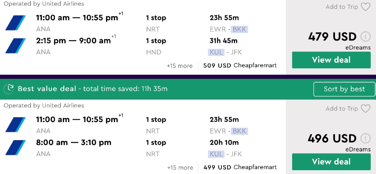The width and height of the screenshot is (376, 174).
Task: Select Add to Trip on the 496 USD deal
Action: click(342, 109)
